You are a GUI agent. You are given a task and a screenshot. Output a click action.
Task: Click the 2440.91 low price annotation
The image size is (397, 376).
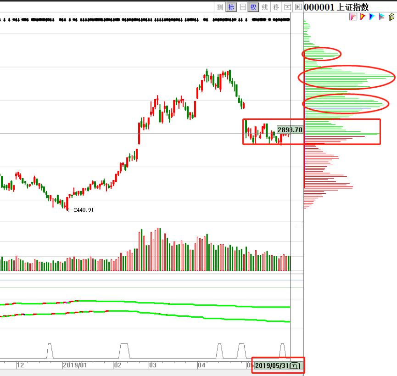(x=84, y=210)
